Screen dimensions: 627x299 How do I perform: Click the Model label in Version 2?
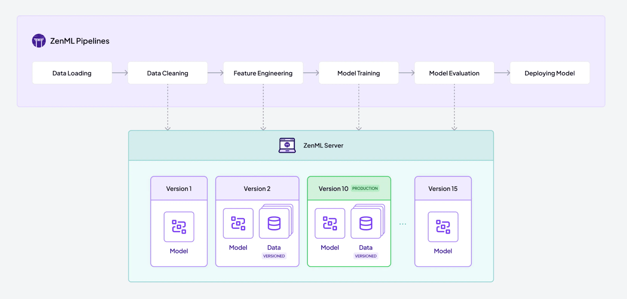pyautogui.click(x=238, y=248)
